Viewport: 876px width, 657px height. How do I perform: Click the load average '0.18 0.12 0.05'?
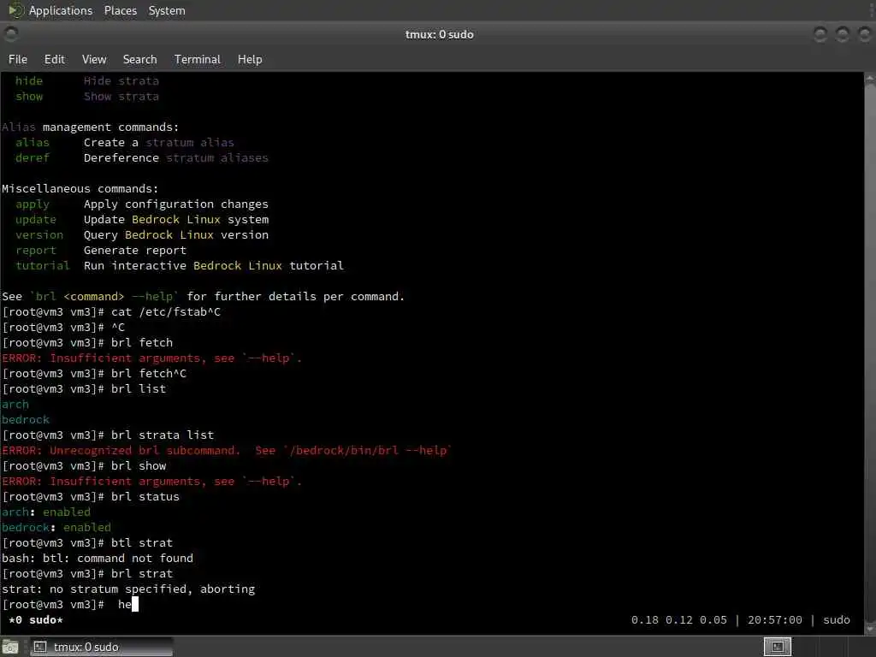pos(678,619)
